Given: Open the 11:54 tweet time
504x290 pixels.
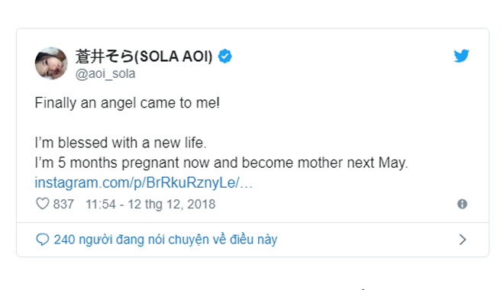Looking at the screenshot, I should coord(101,205).
